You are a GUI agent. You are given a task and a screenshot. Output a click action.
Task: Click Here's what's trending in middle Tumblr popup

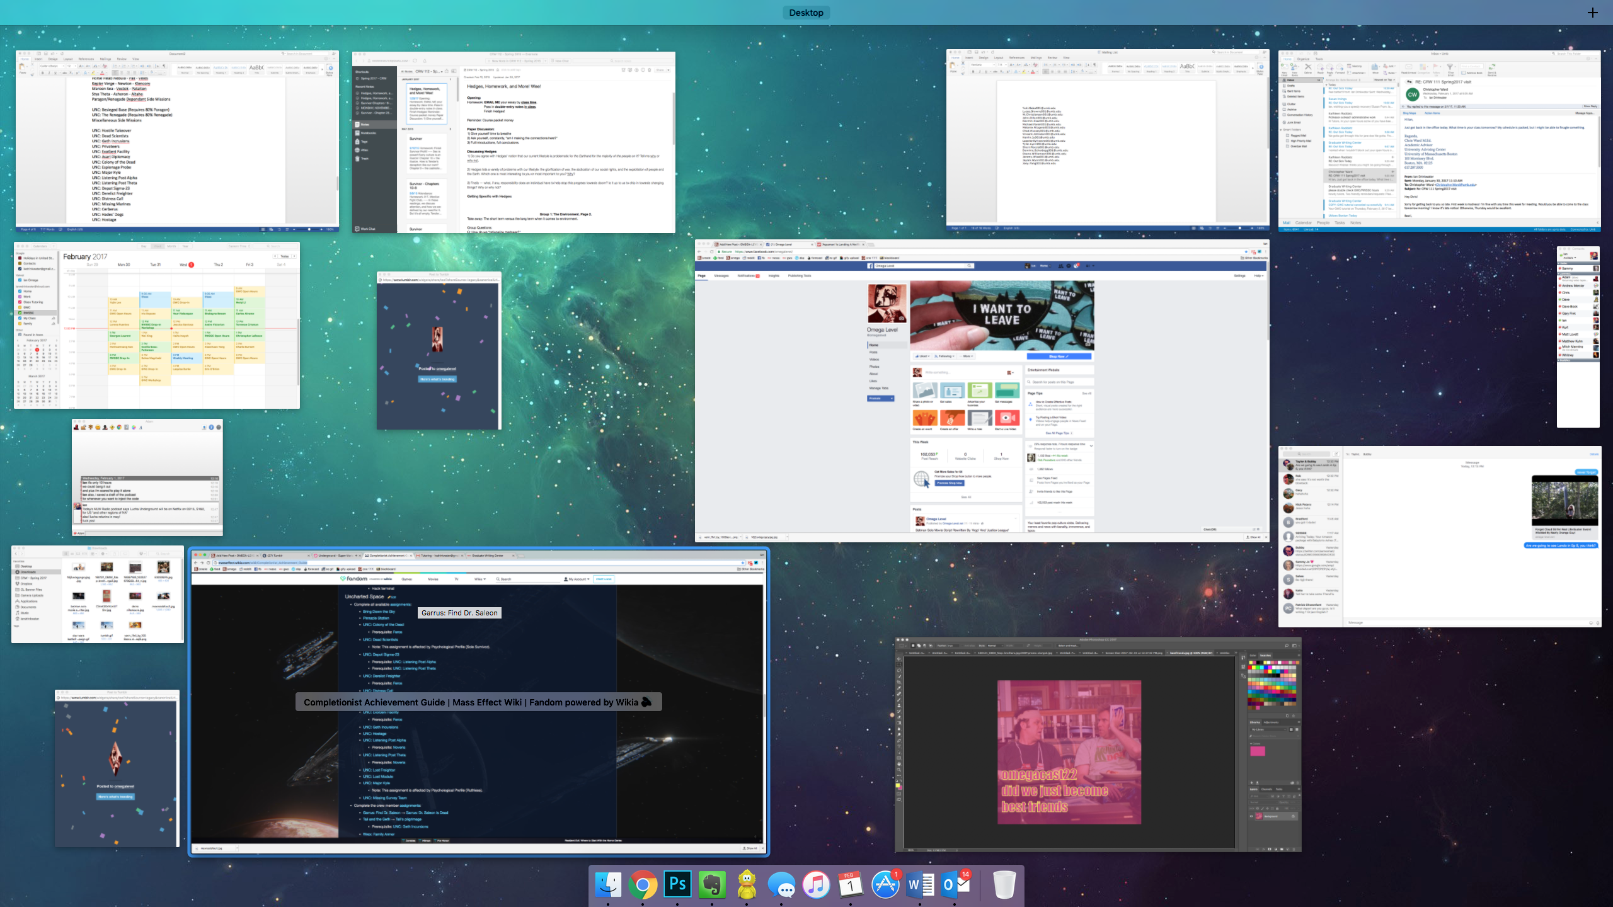click(437, 379)
